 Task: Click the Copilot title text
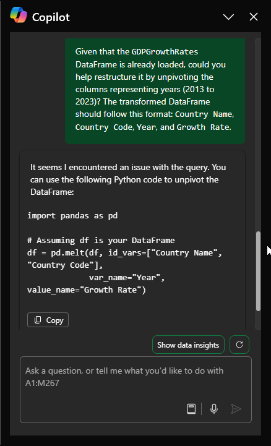(51, 17)
